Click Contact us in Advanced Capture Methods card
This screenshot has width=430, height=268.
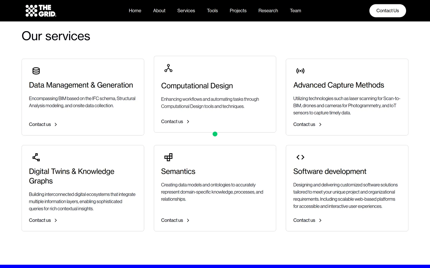[304, 124]
